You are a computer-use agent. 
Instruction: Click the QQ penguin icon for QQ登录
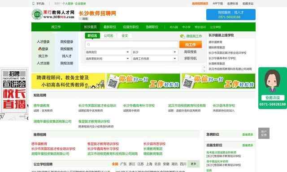point(40,49)
